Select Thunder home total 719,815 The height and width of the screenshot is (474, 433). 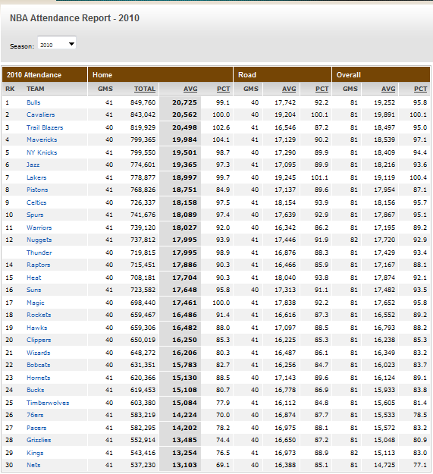point(143,253)
